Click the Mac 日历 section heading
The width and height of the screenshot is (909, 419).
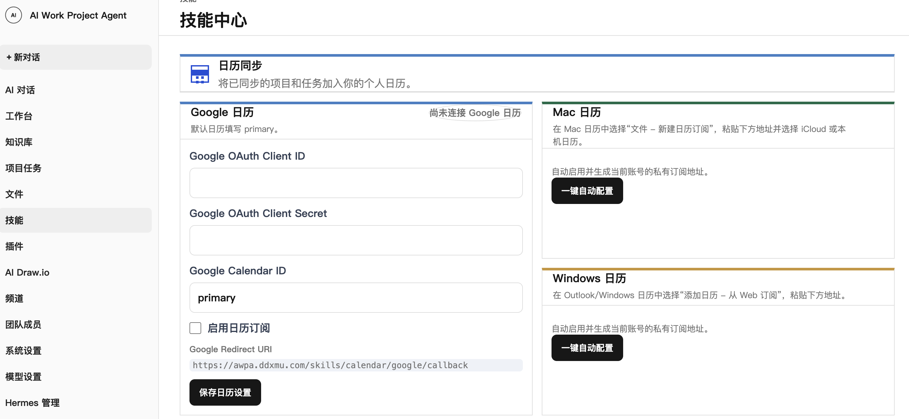pos(577,112)
